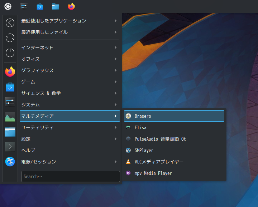Click the PulseAudio volume control icon
Screen dimensions: 258x207
[x=128, y=139]
